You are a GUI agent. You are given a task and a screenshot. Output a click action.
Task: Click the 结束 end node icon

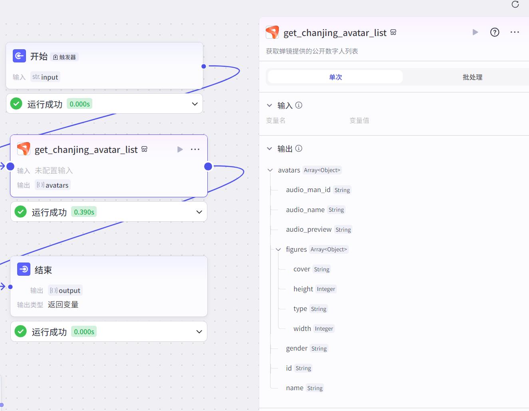(x=24, y=269)
